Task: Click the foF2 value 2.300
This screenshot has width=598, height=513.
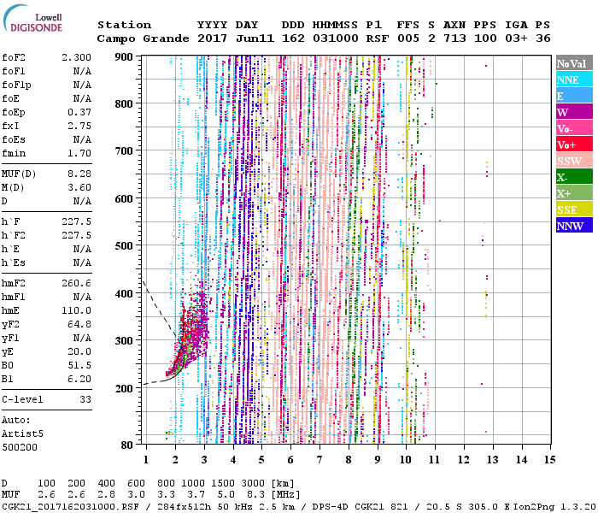Action: [x=75, y=56]
